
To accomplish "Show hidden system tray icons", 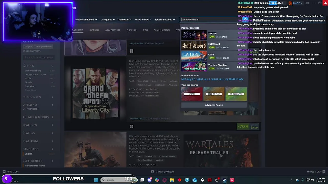I will click(292, 180).
